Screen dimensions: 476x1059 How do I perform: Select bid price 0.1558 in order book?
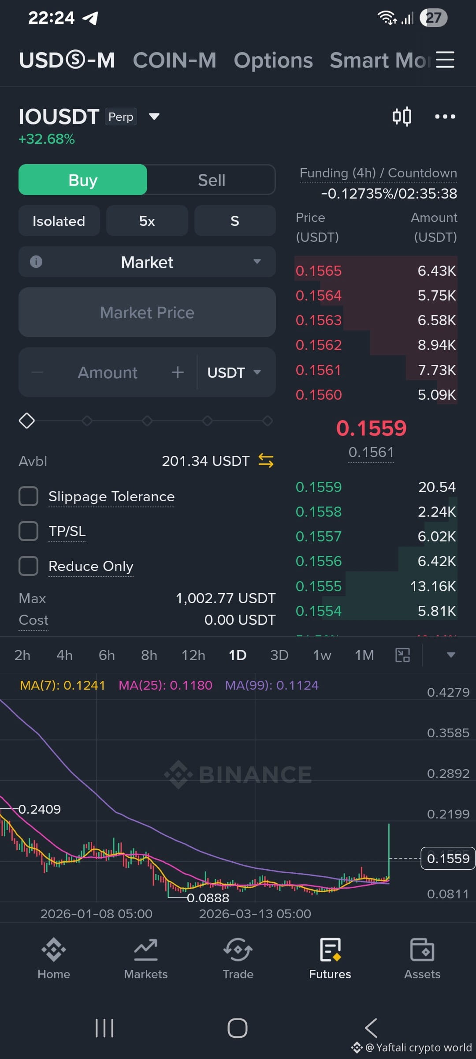pyautogui.click(x=319, y=511)
